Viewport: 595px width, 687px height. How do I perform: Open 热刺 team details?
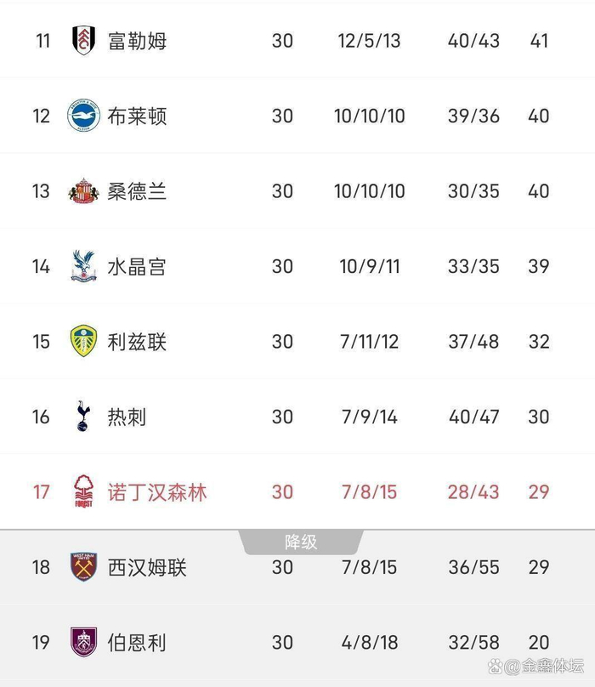tap(127, 417)
